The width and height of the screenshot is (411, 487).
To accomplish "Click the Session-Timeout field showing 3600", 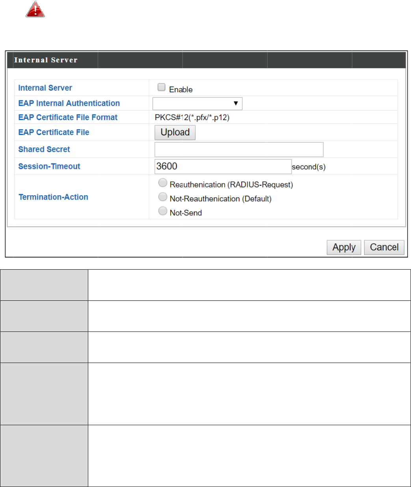I will [223, 167].
